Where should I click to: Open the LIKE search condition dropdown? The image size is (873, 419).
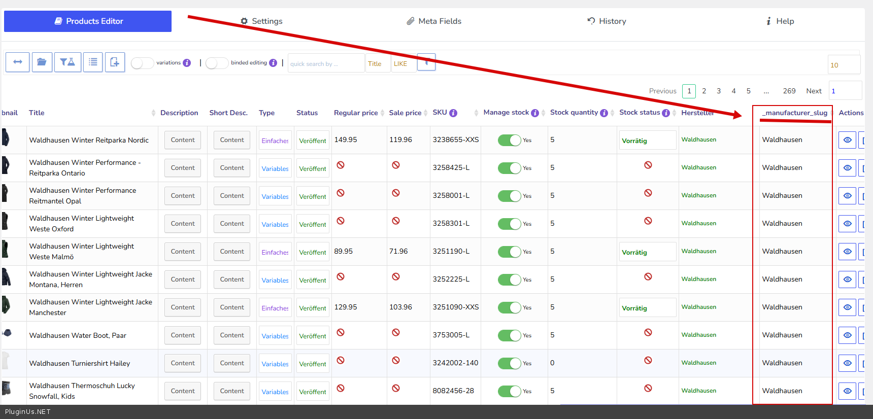coord(404,64)
